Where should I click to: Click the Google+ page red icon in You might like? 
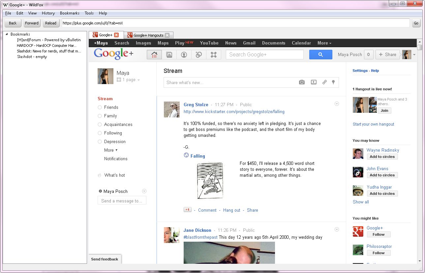358,231
